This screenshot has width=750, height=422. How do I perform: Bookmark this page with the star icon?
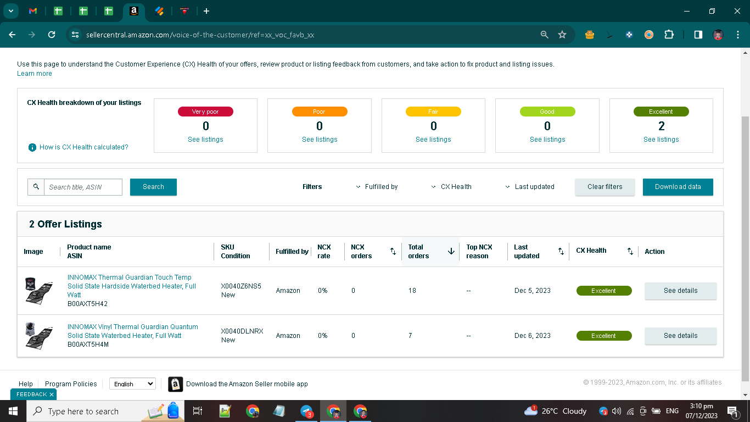[x=562, y=35]
